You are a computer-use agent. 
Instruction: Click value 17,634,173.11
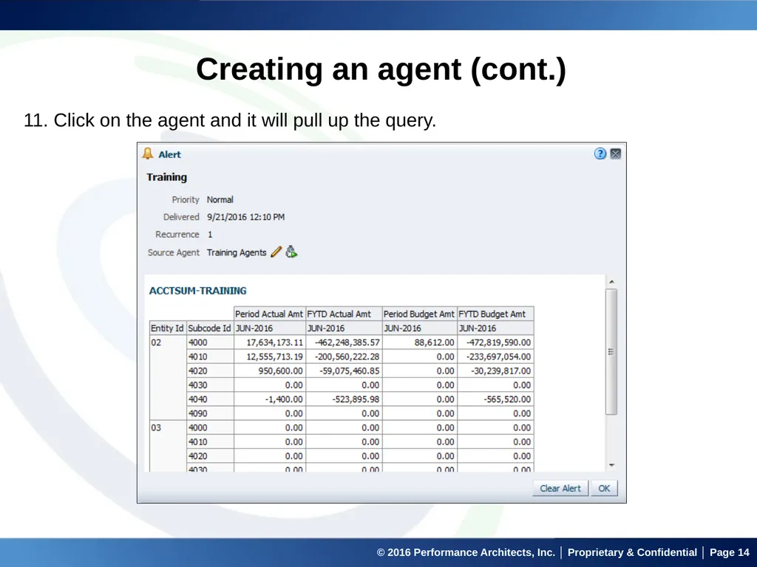click(x=275, y=343)
